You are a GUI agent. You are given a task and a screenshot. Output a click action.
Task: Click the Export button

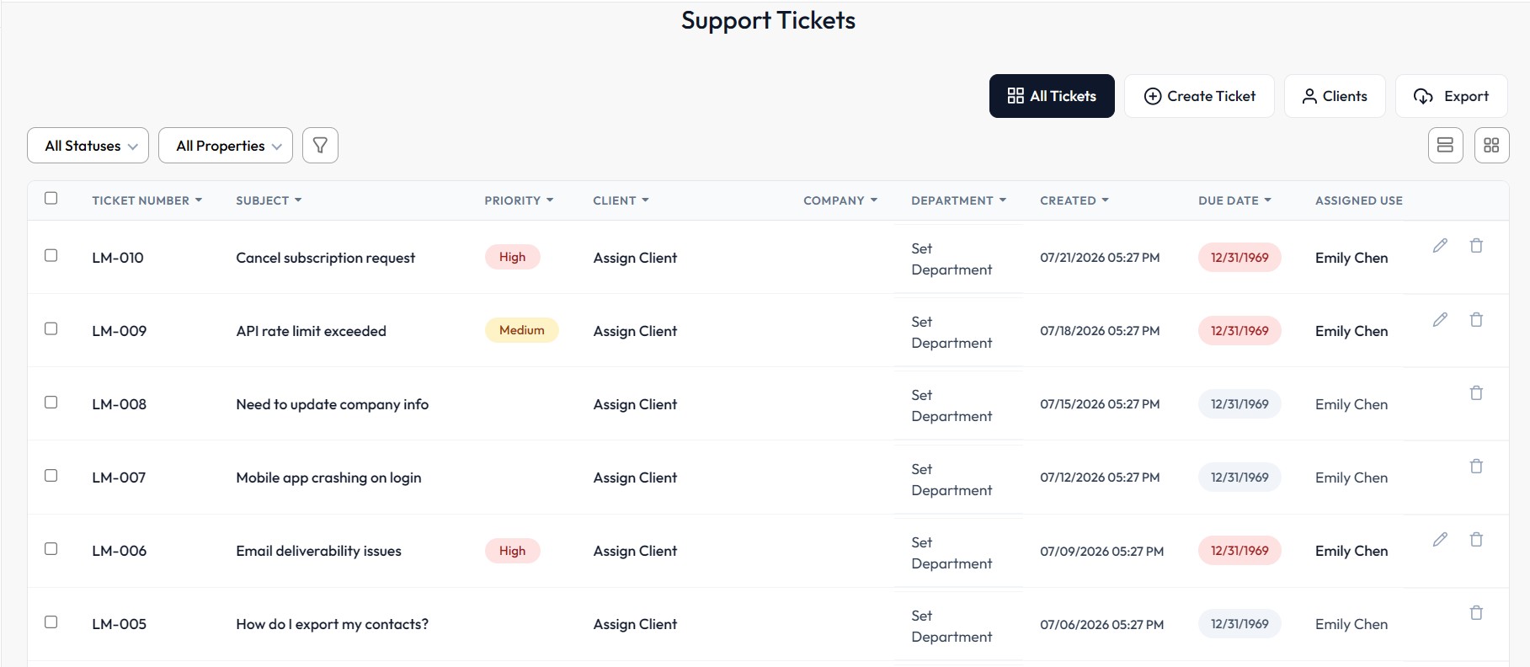click(x=1452, y=96)
